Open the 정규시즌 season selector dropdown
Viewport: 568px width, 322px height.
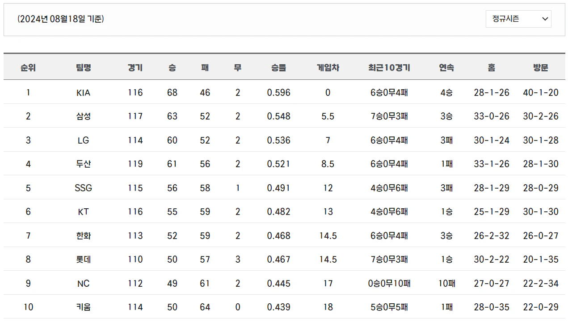point(518,19)
